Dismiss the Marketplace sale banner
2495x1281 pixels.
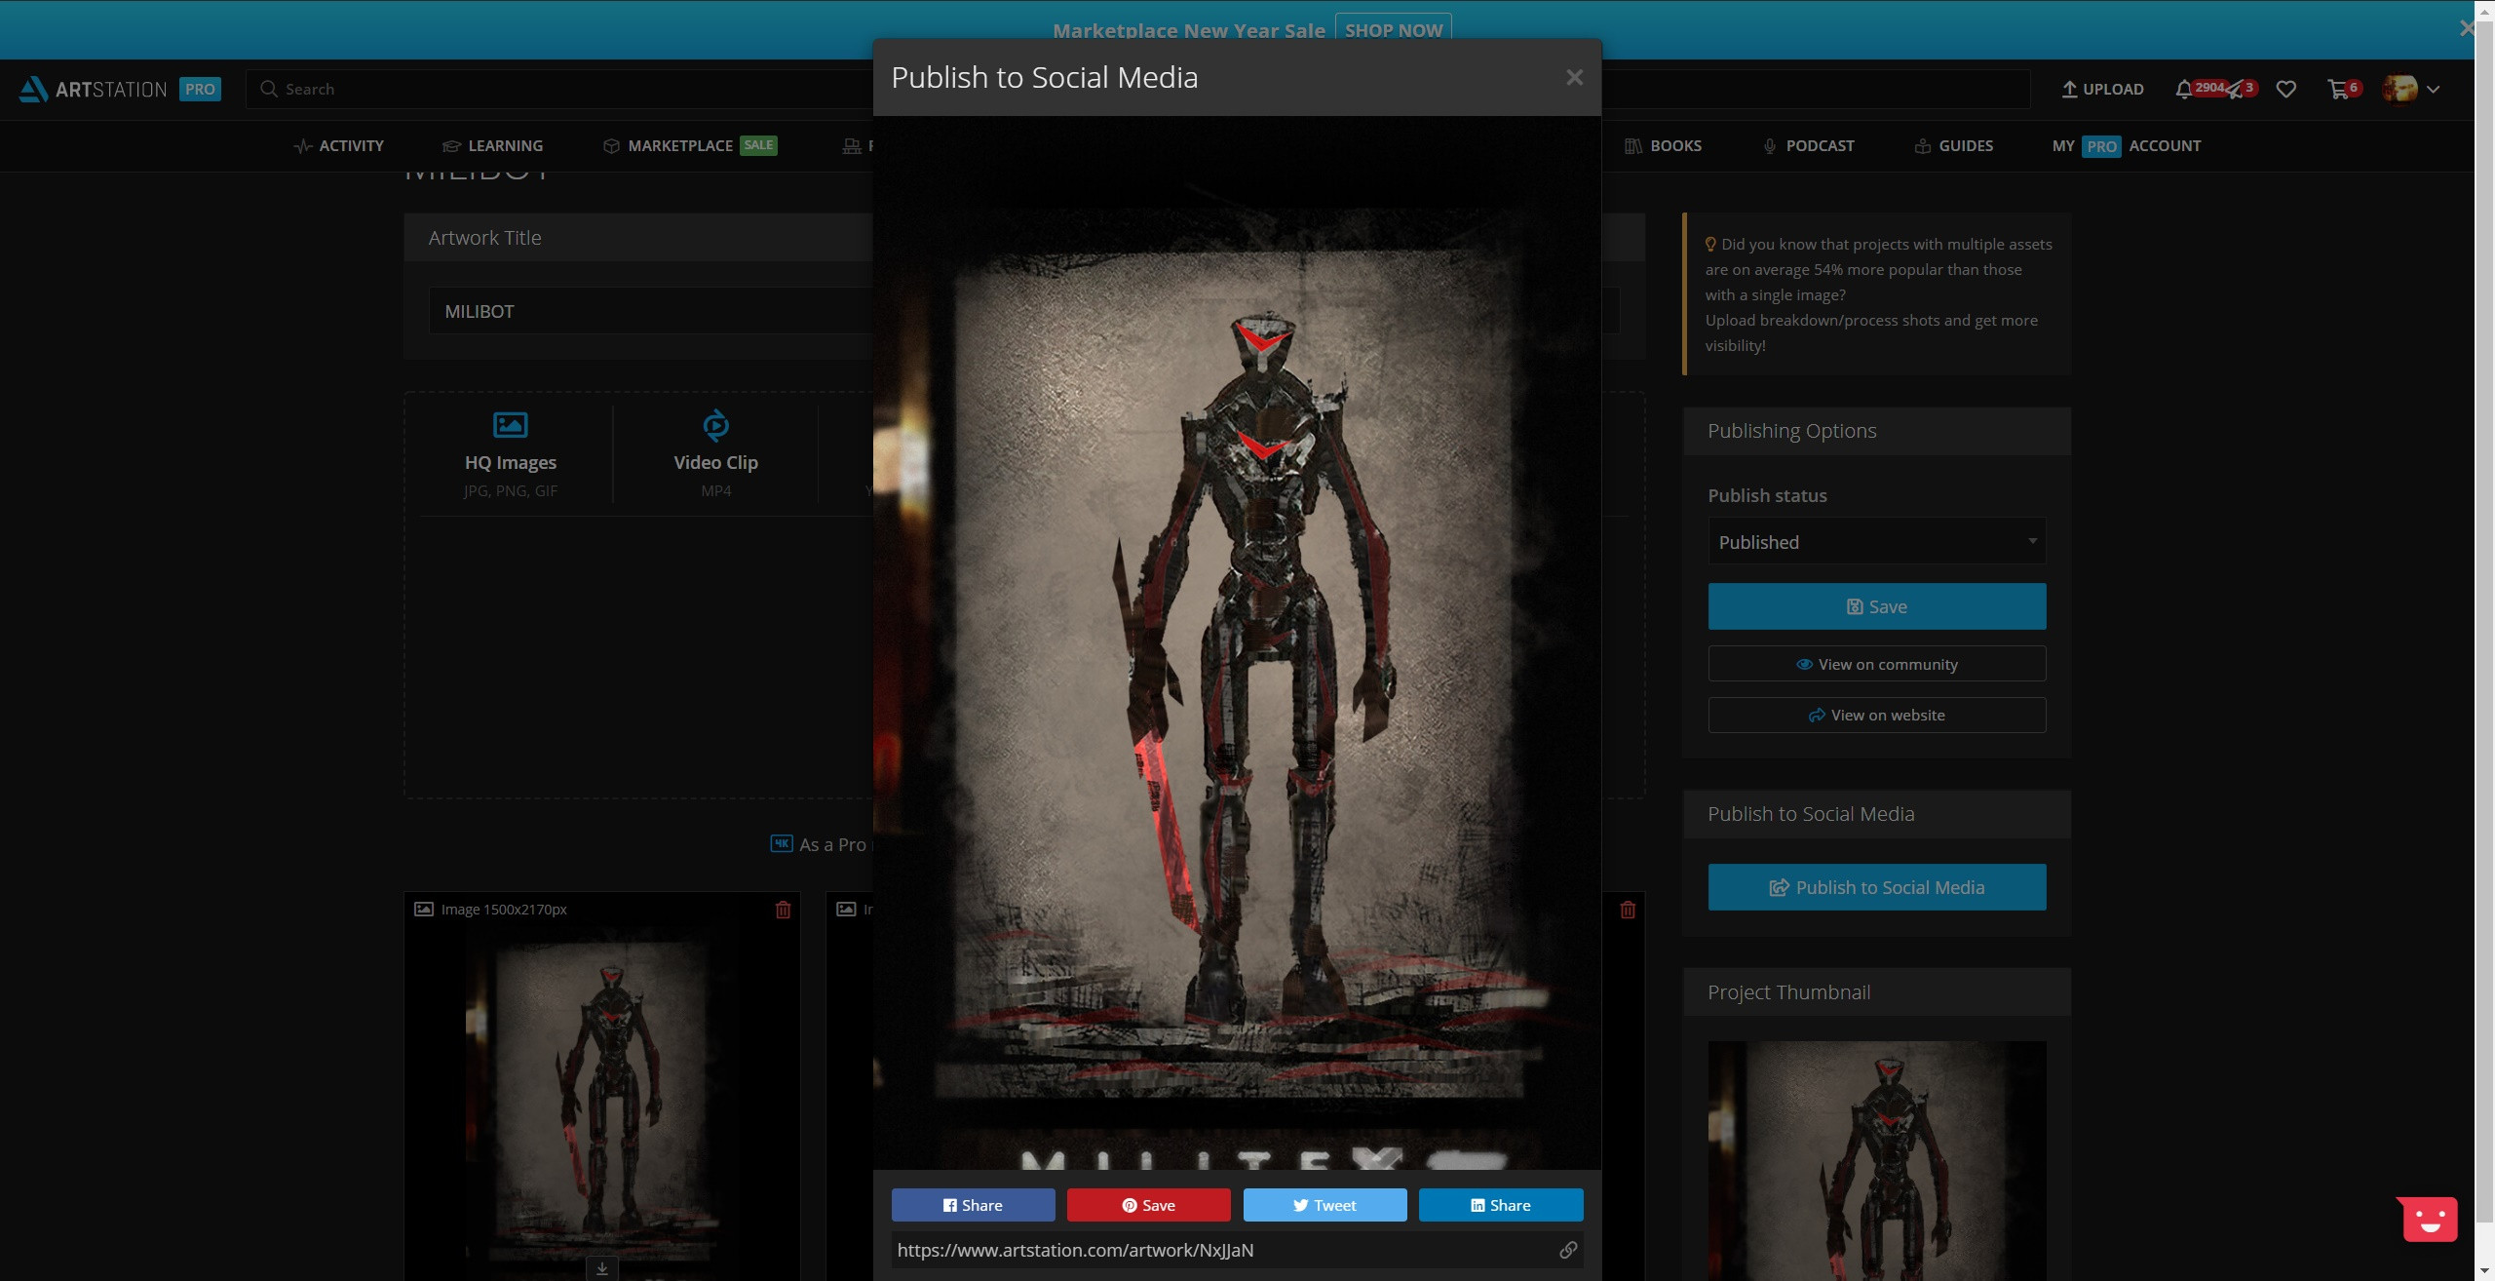[2466, 28]
